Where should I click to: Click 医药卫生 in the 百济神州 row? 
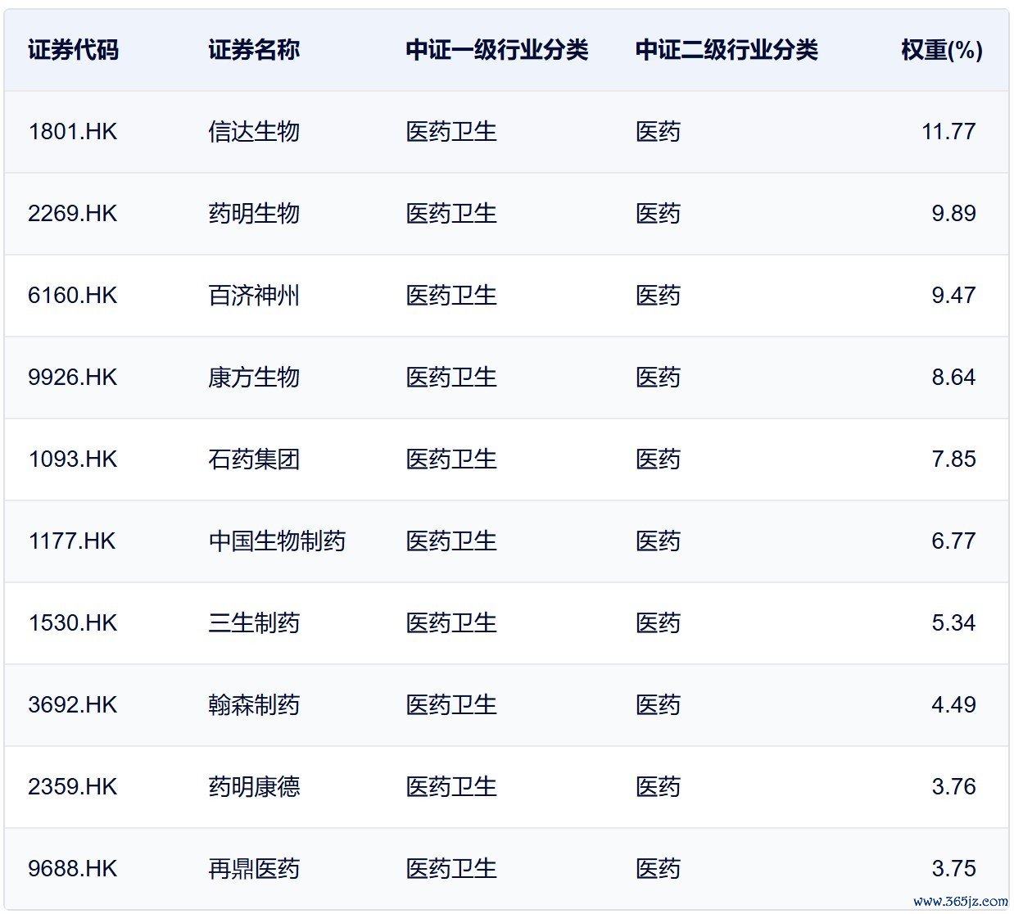(x=451, y=296)
